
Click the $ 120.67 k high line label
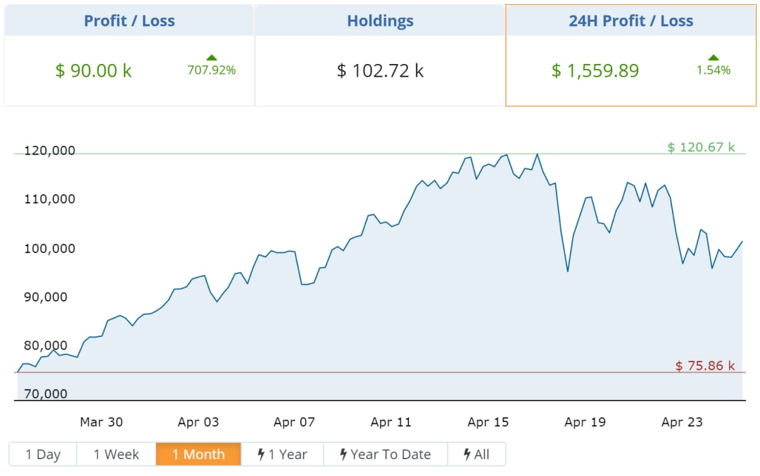[x=701, y=147]
